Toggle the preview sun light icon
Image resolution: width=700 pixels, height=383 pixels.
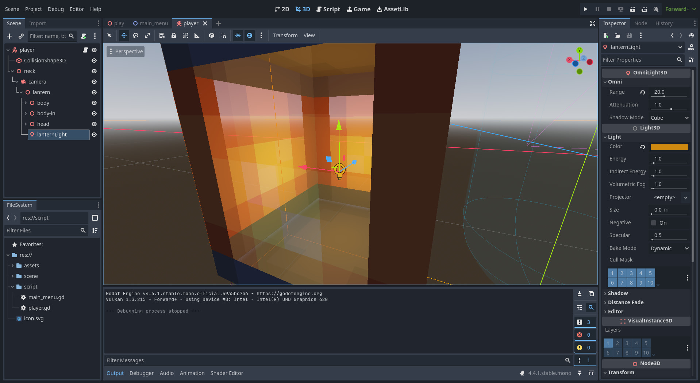pyautogui.click(x=238, y=35)
